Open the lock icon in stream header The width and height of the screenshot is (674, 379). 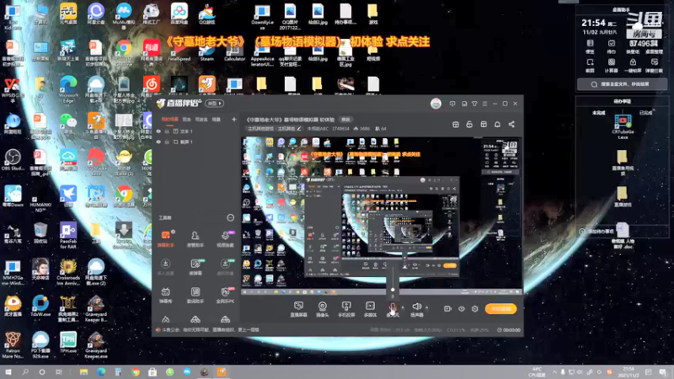point(469,124)
